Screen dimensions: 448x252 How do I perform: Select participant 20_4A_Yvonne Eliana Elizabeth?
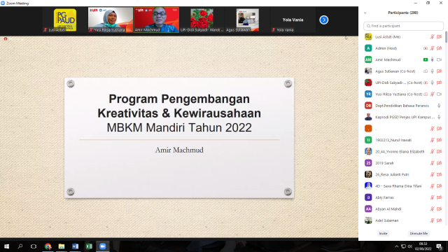pyautogui.click(x=403, y=151)
